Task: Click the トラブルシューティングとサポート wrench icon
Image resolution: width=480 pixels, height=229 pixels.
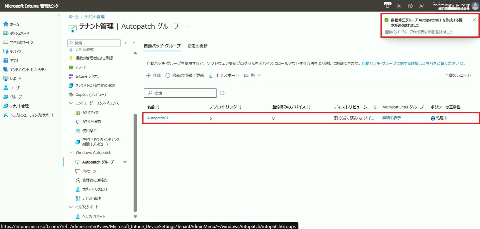Action: (6, 115)
